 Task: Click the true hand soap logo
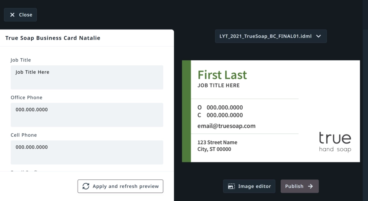(335, 142)
